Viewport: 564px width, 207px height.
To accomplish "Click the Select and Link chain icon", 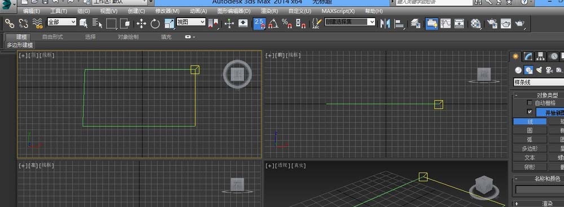I will [10, 24].
